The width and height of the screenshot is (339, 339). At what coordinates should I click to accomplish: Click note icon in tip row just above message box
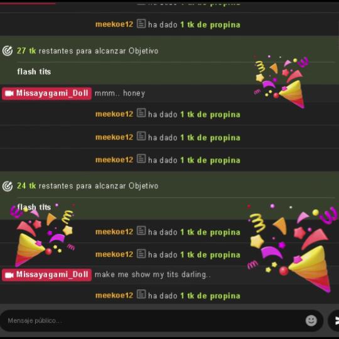pos(141,294)
